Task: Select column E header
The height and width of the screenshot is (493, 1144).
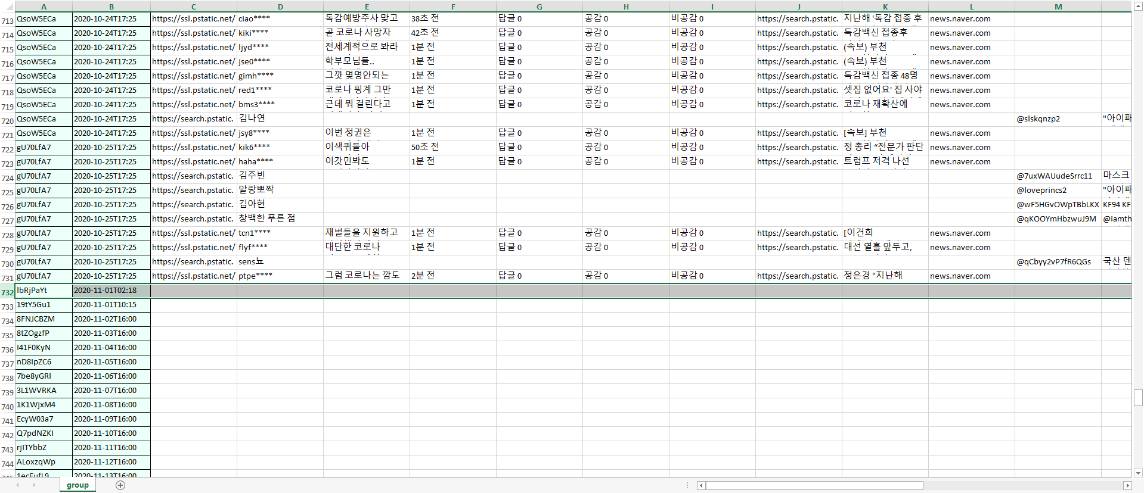Action: pos(366,7)
